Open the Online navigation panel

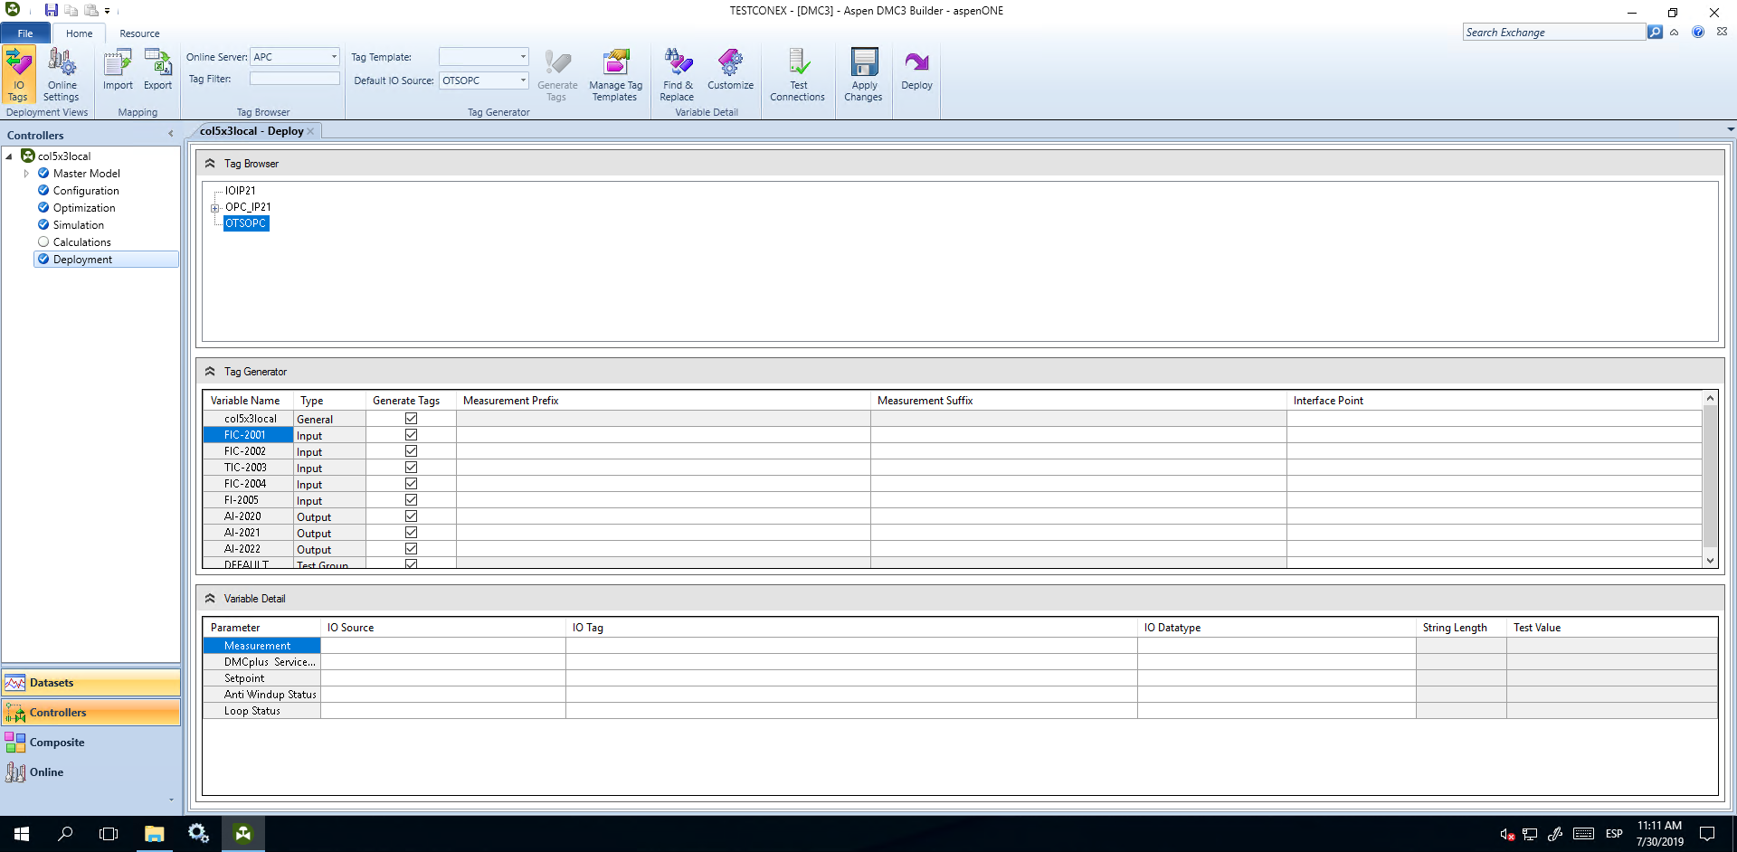click(x=90, y=772)
